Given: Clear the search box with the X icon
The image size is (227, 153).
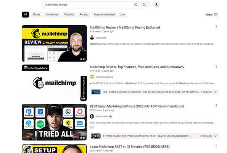Looking at the screenshot, I should 135,5.
